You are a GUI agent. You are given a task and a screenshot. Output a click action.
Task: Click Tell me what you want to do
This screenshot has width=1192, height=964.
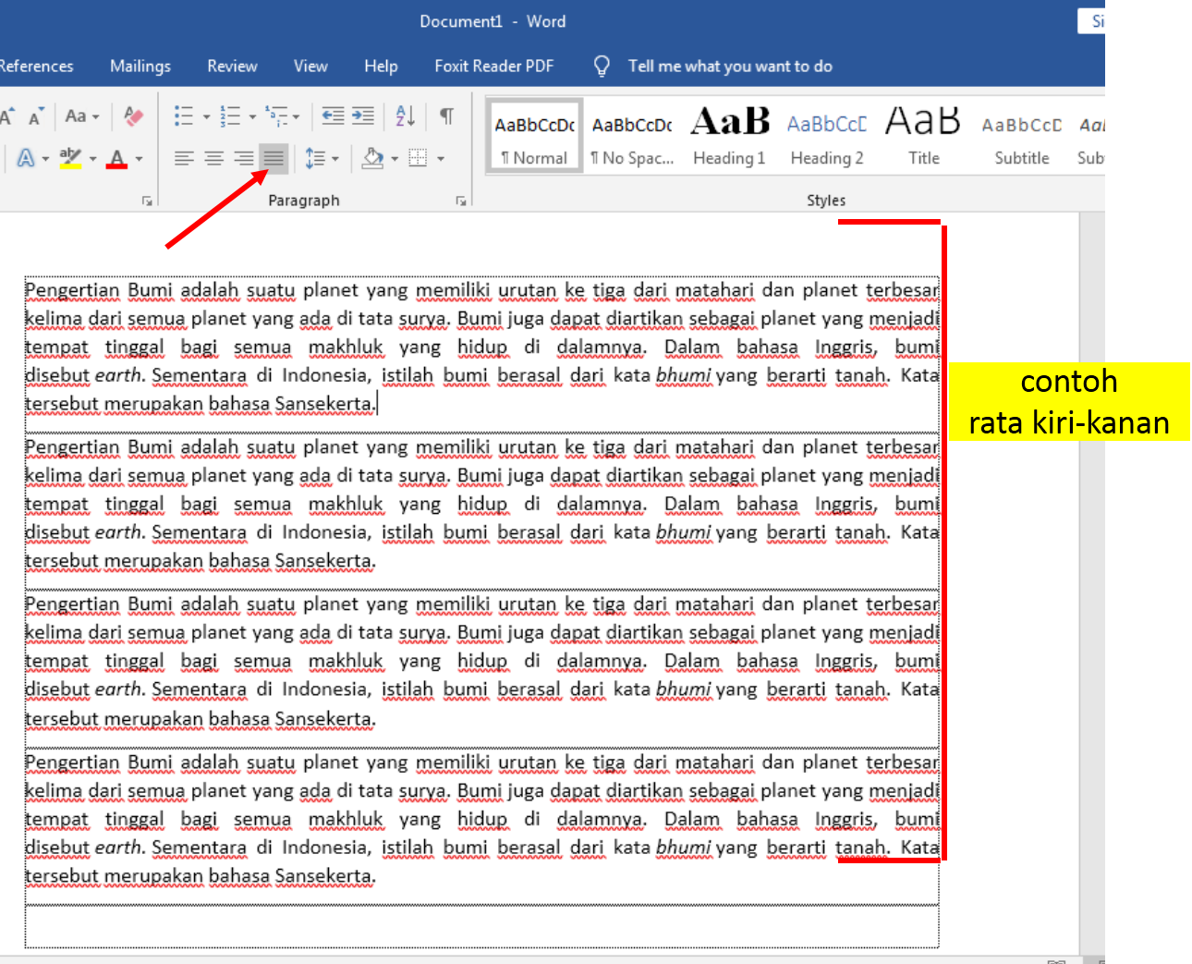click(x=729, y=66)
